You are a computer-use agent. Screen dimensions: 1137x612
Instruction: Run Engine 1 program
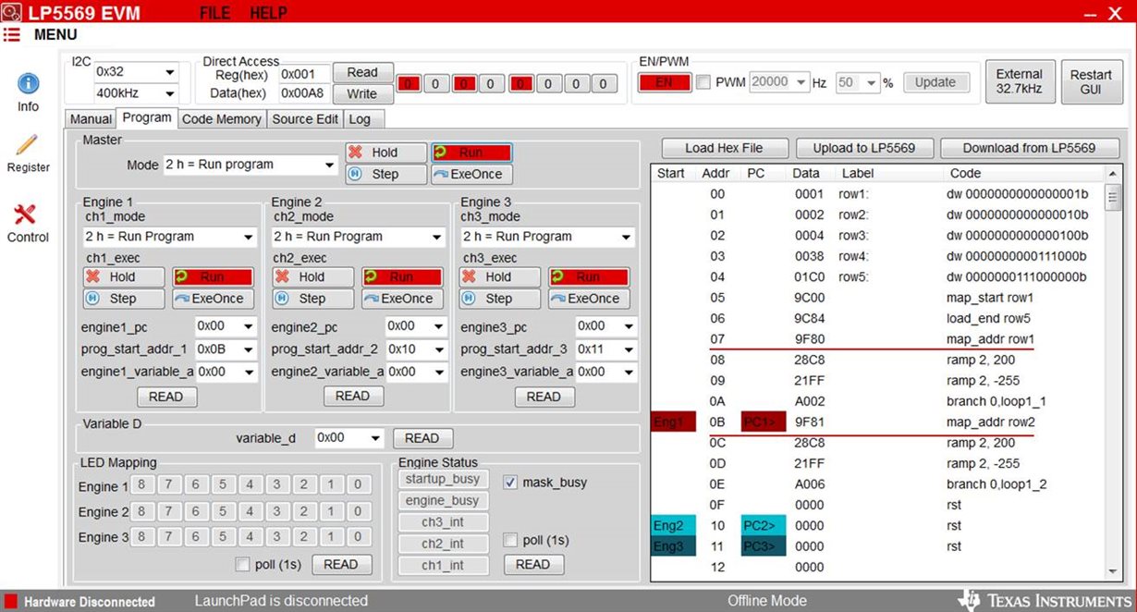click(213, 276)
